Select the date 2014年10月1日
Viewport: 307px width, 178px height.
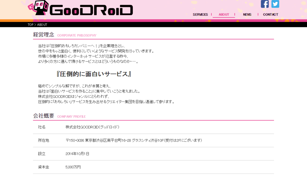(77, 154)
